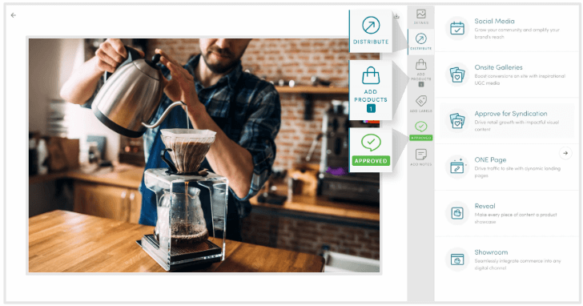Choose Onsite Galleries heading
Viewport: 583px width, 306px height.
498,67
